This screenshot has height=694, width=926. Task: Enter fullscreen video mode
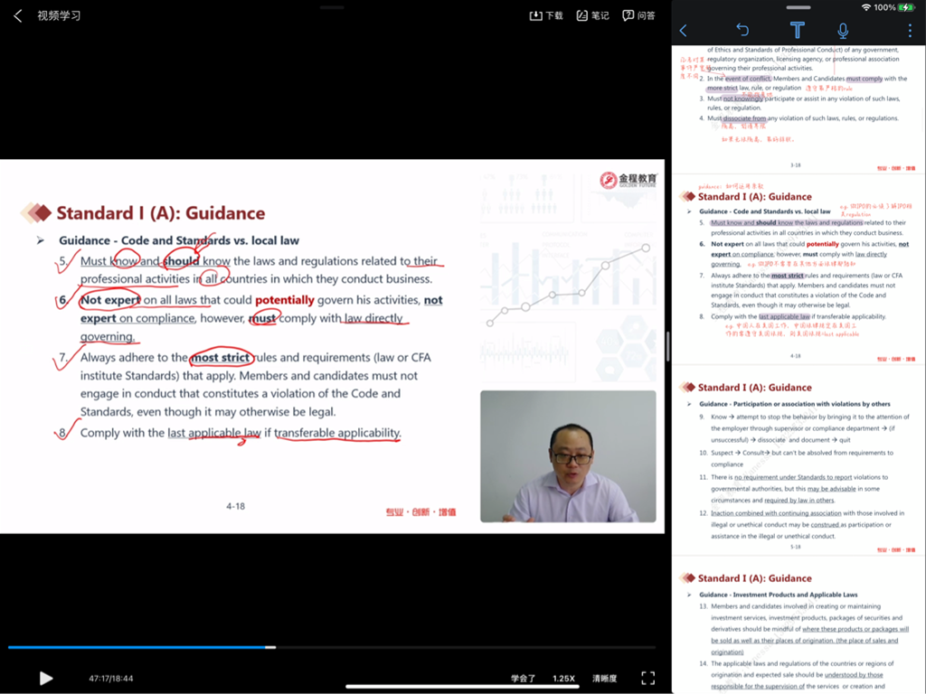(647, 678)
